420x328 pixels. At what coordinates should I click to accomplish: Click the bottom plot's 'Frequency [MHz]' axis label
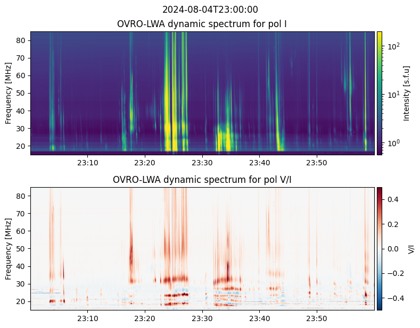tap(9, 248)
